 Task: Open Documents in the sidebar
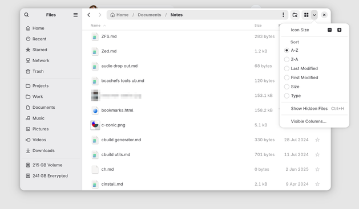coord(51,108)
